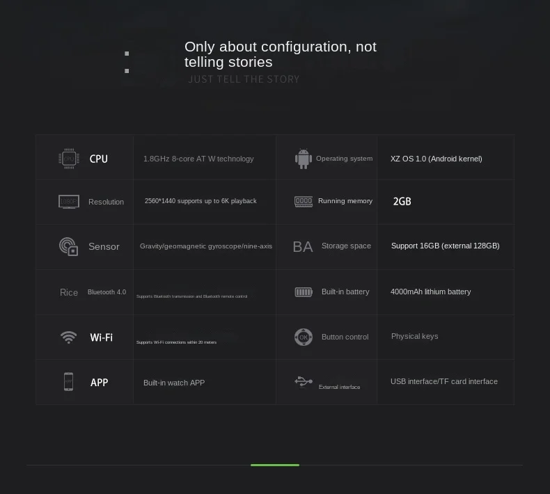
Task: Click the Wi-Fi signal icon
Action: (x=68, y=337)
